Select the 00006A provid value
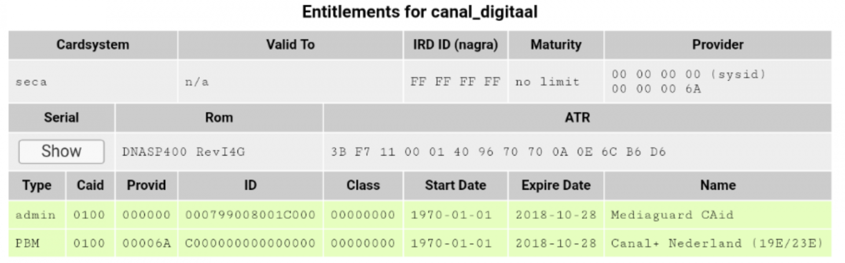 tap(146, 243)
